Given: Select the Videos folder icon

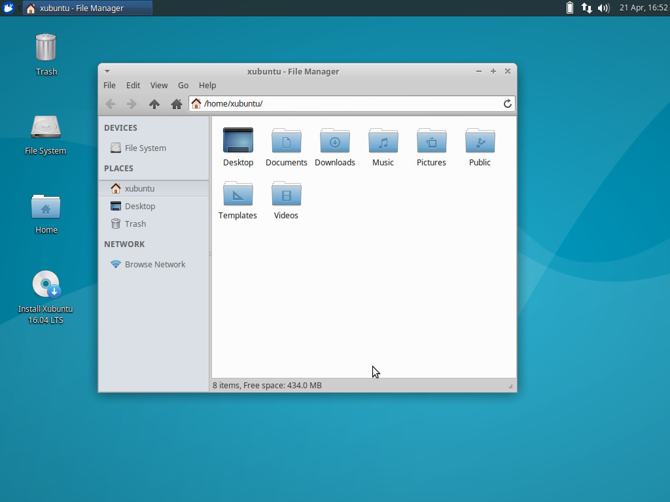Looking at the screenshot, I should click(286, 193).
